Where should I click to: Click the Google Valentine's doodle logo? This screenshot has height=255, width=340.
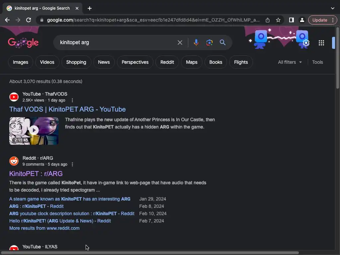click(x=23, y=42)
